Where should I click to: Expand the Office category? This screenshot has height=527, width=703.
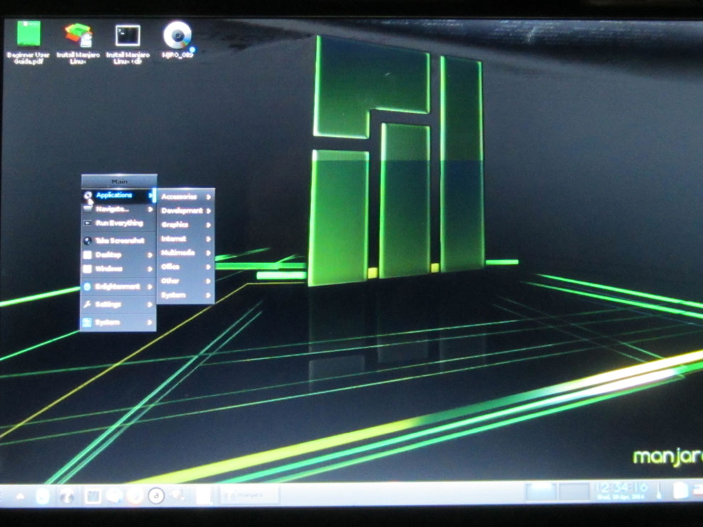pos(185,267)
